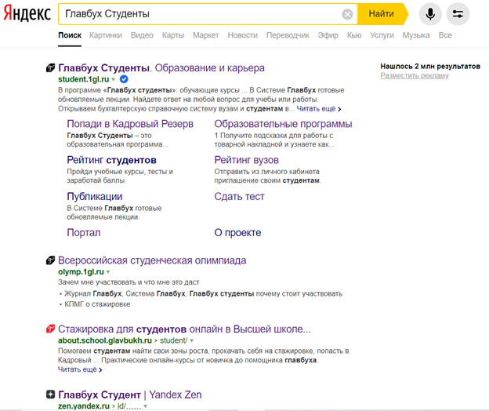
Task: Click the verified blue checkmark badge
Action: [124, 79]
